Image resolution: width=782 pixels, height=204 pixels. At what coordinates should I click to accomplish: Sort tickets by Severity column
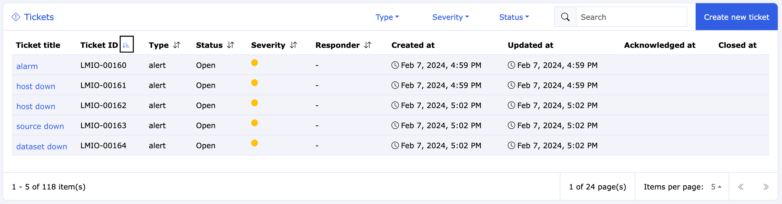(x=293, y=45)
